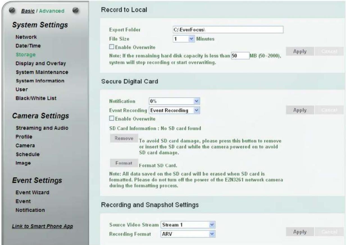Cancel Recording and Snapshot changes
Image resolution: width=346 pixels, height=245 pixels.
click(x=329, y=232)
